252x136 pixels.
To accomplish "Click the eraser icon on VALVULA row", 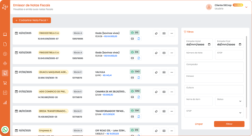I will (x=156, y=73).
